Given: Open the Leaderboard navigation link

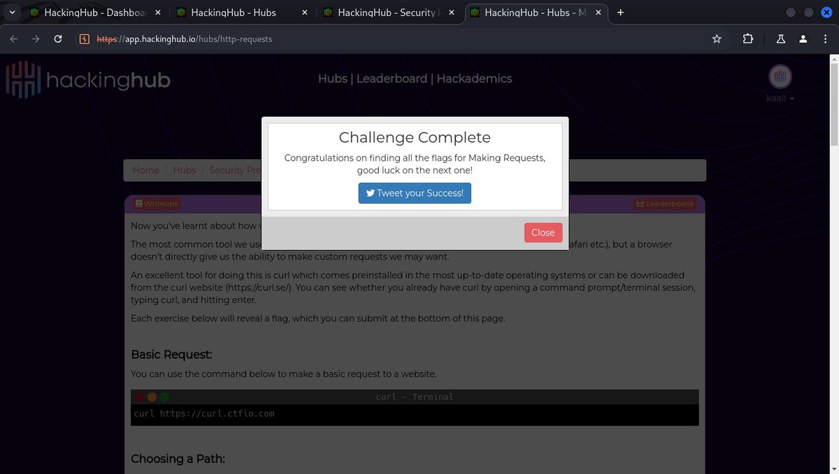Looking at the screenshot, I should tap(392, 78).
